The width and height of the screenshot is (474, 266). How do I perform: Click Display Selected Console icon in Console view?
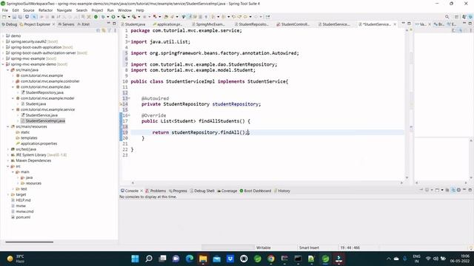[x=427, y=190]
